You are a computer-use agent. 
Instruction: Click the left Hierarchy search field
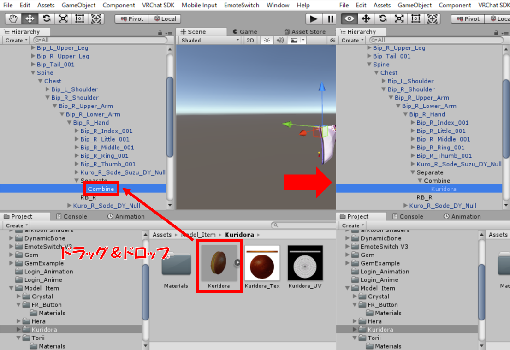100,40
